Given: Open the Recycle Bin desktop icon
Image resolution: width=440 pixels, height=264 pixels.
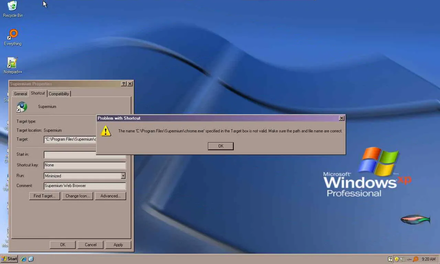Looking at the screenshot, I should [x=13, y=9].
